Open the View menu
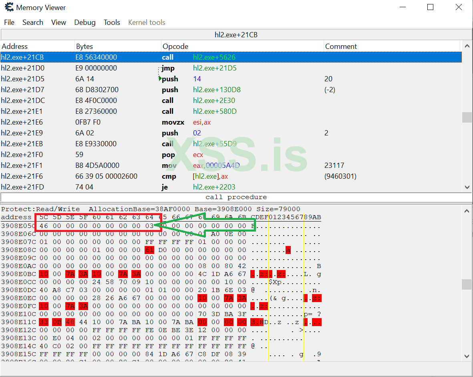This screenshot has height=377, width=473. point(58,22)
